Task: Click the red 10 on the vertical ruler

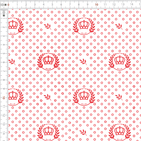Action: (4, 98)
